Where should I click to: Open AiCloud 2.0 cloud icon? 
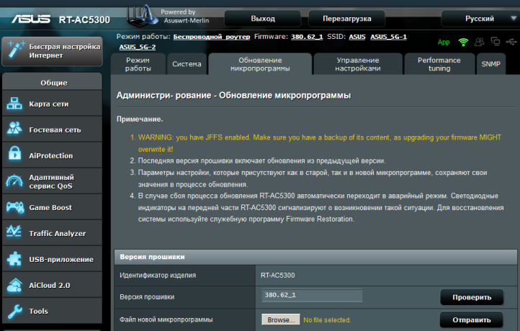coord(14,285)
